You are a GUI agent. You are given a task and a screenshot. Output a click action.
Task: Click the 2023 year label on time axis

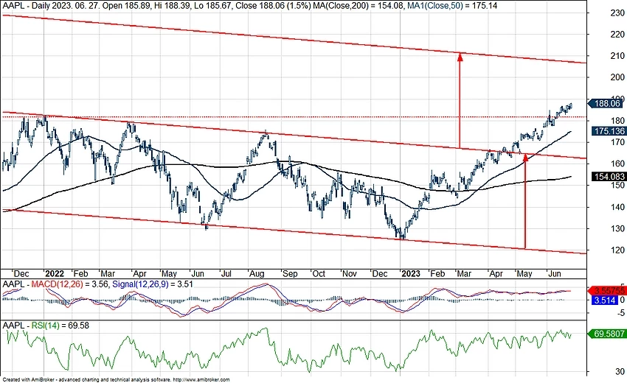(411, 274)
